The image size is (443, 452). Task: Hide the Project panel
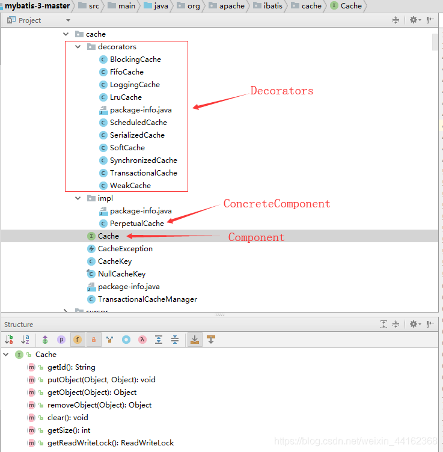point(430,20)
